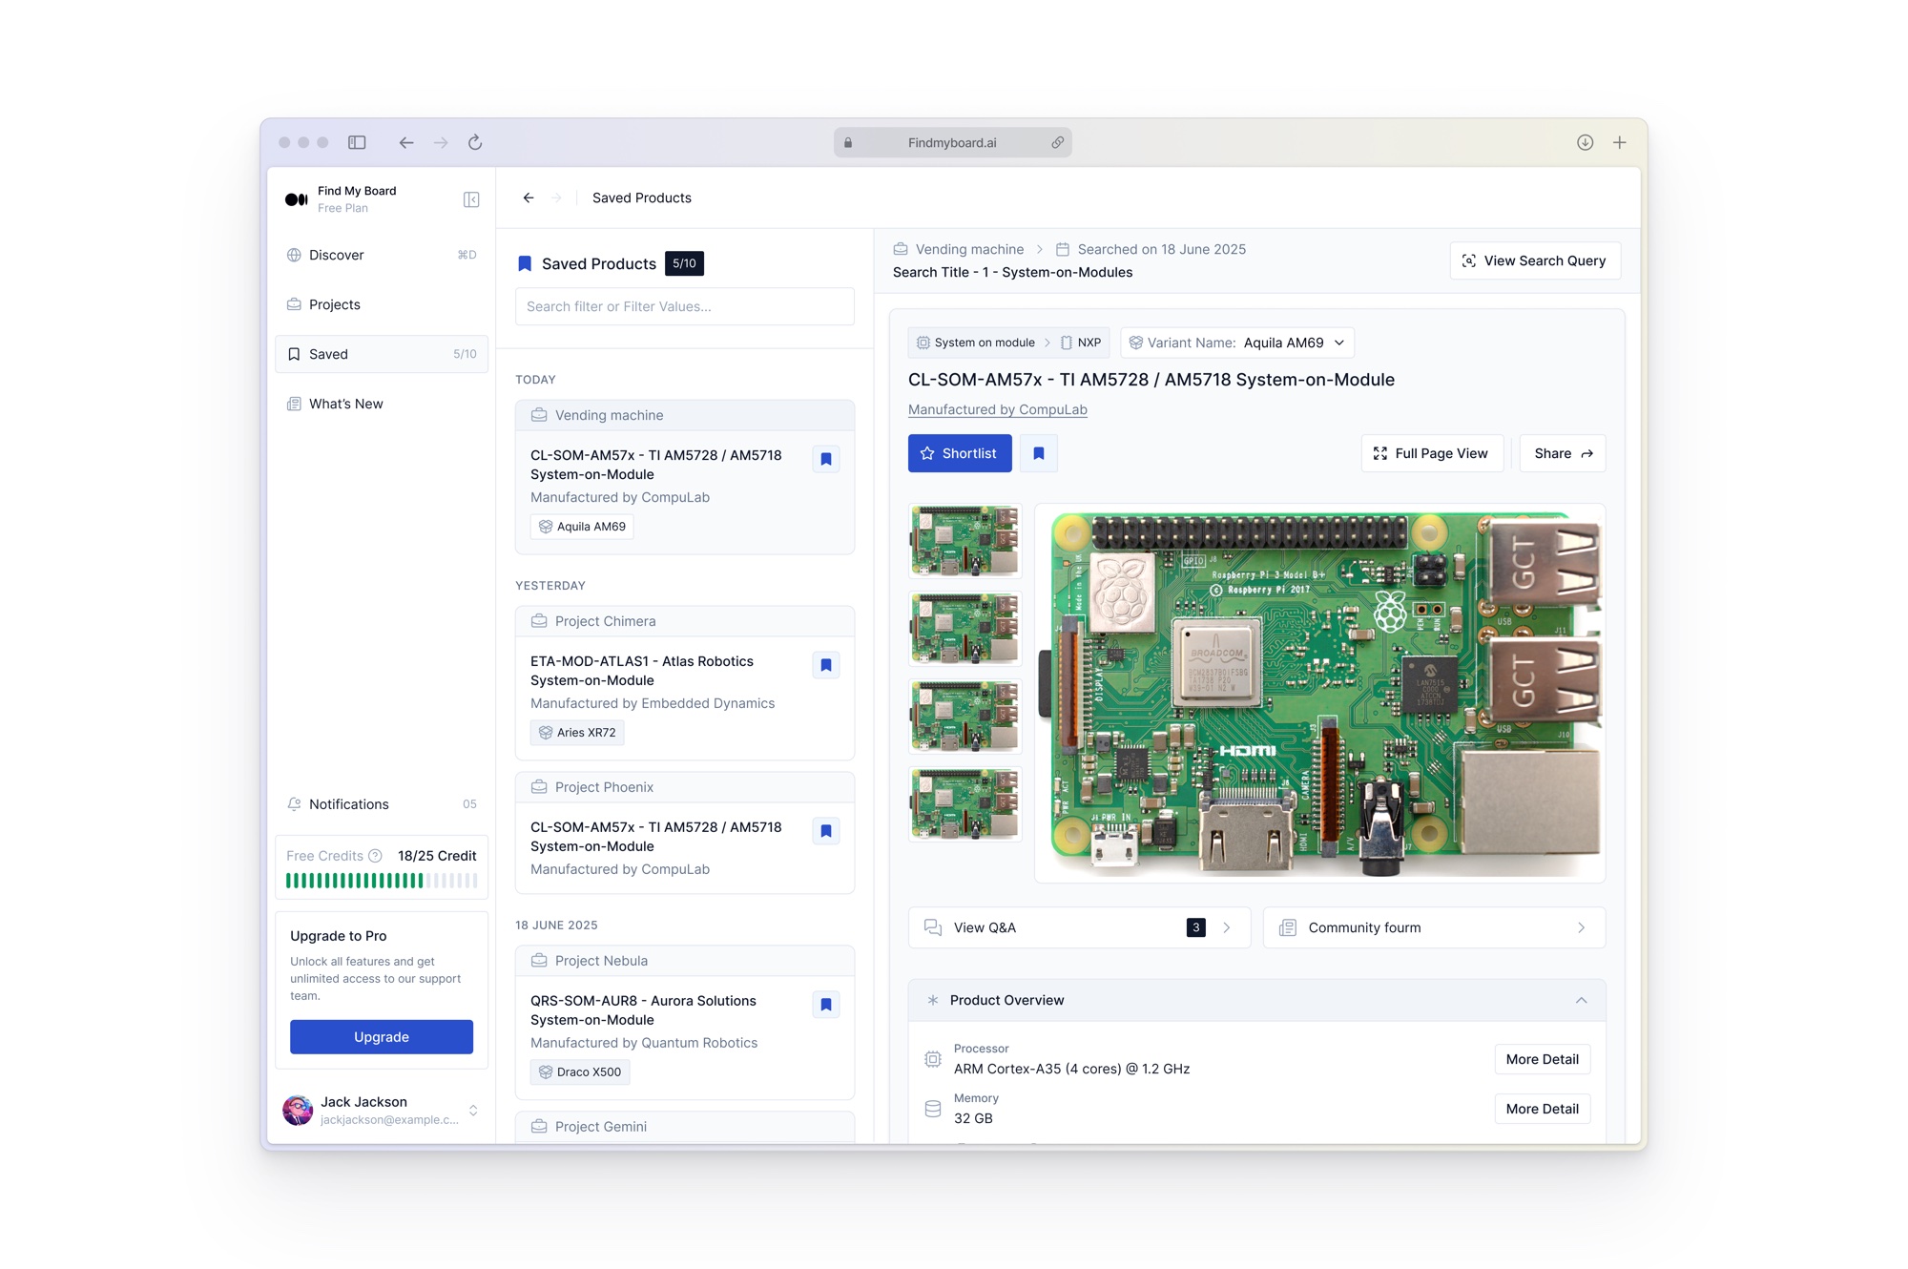Click More Detail for Processor
This screenshot has height=1269, width=1908.
click(x=1542, y=1059)
